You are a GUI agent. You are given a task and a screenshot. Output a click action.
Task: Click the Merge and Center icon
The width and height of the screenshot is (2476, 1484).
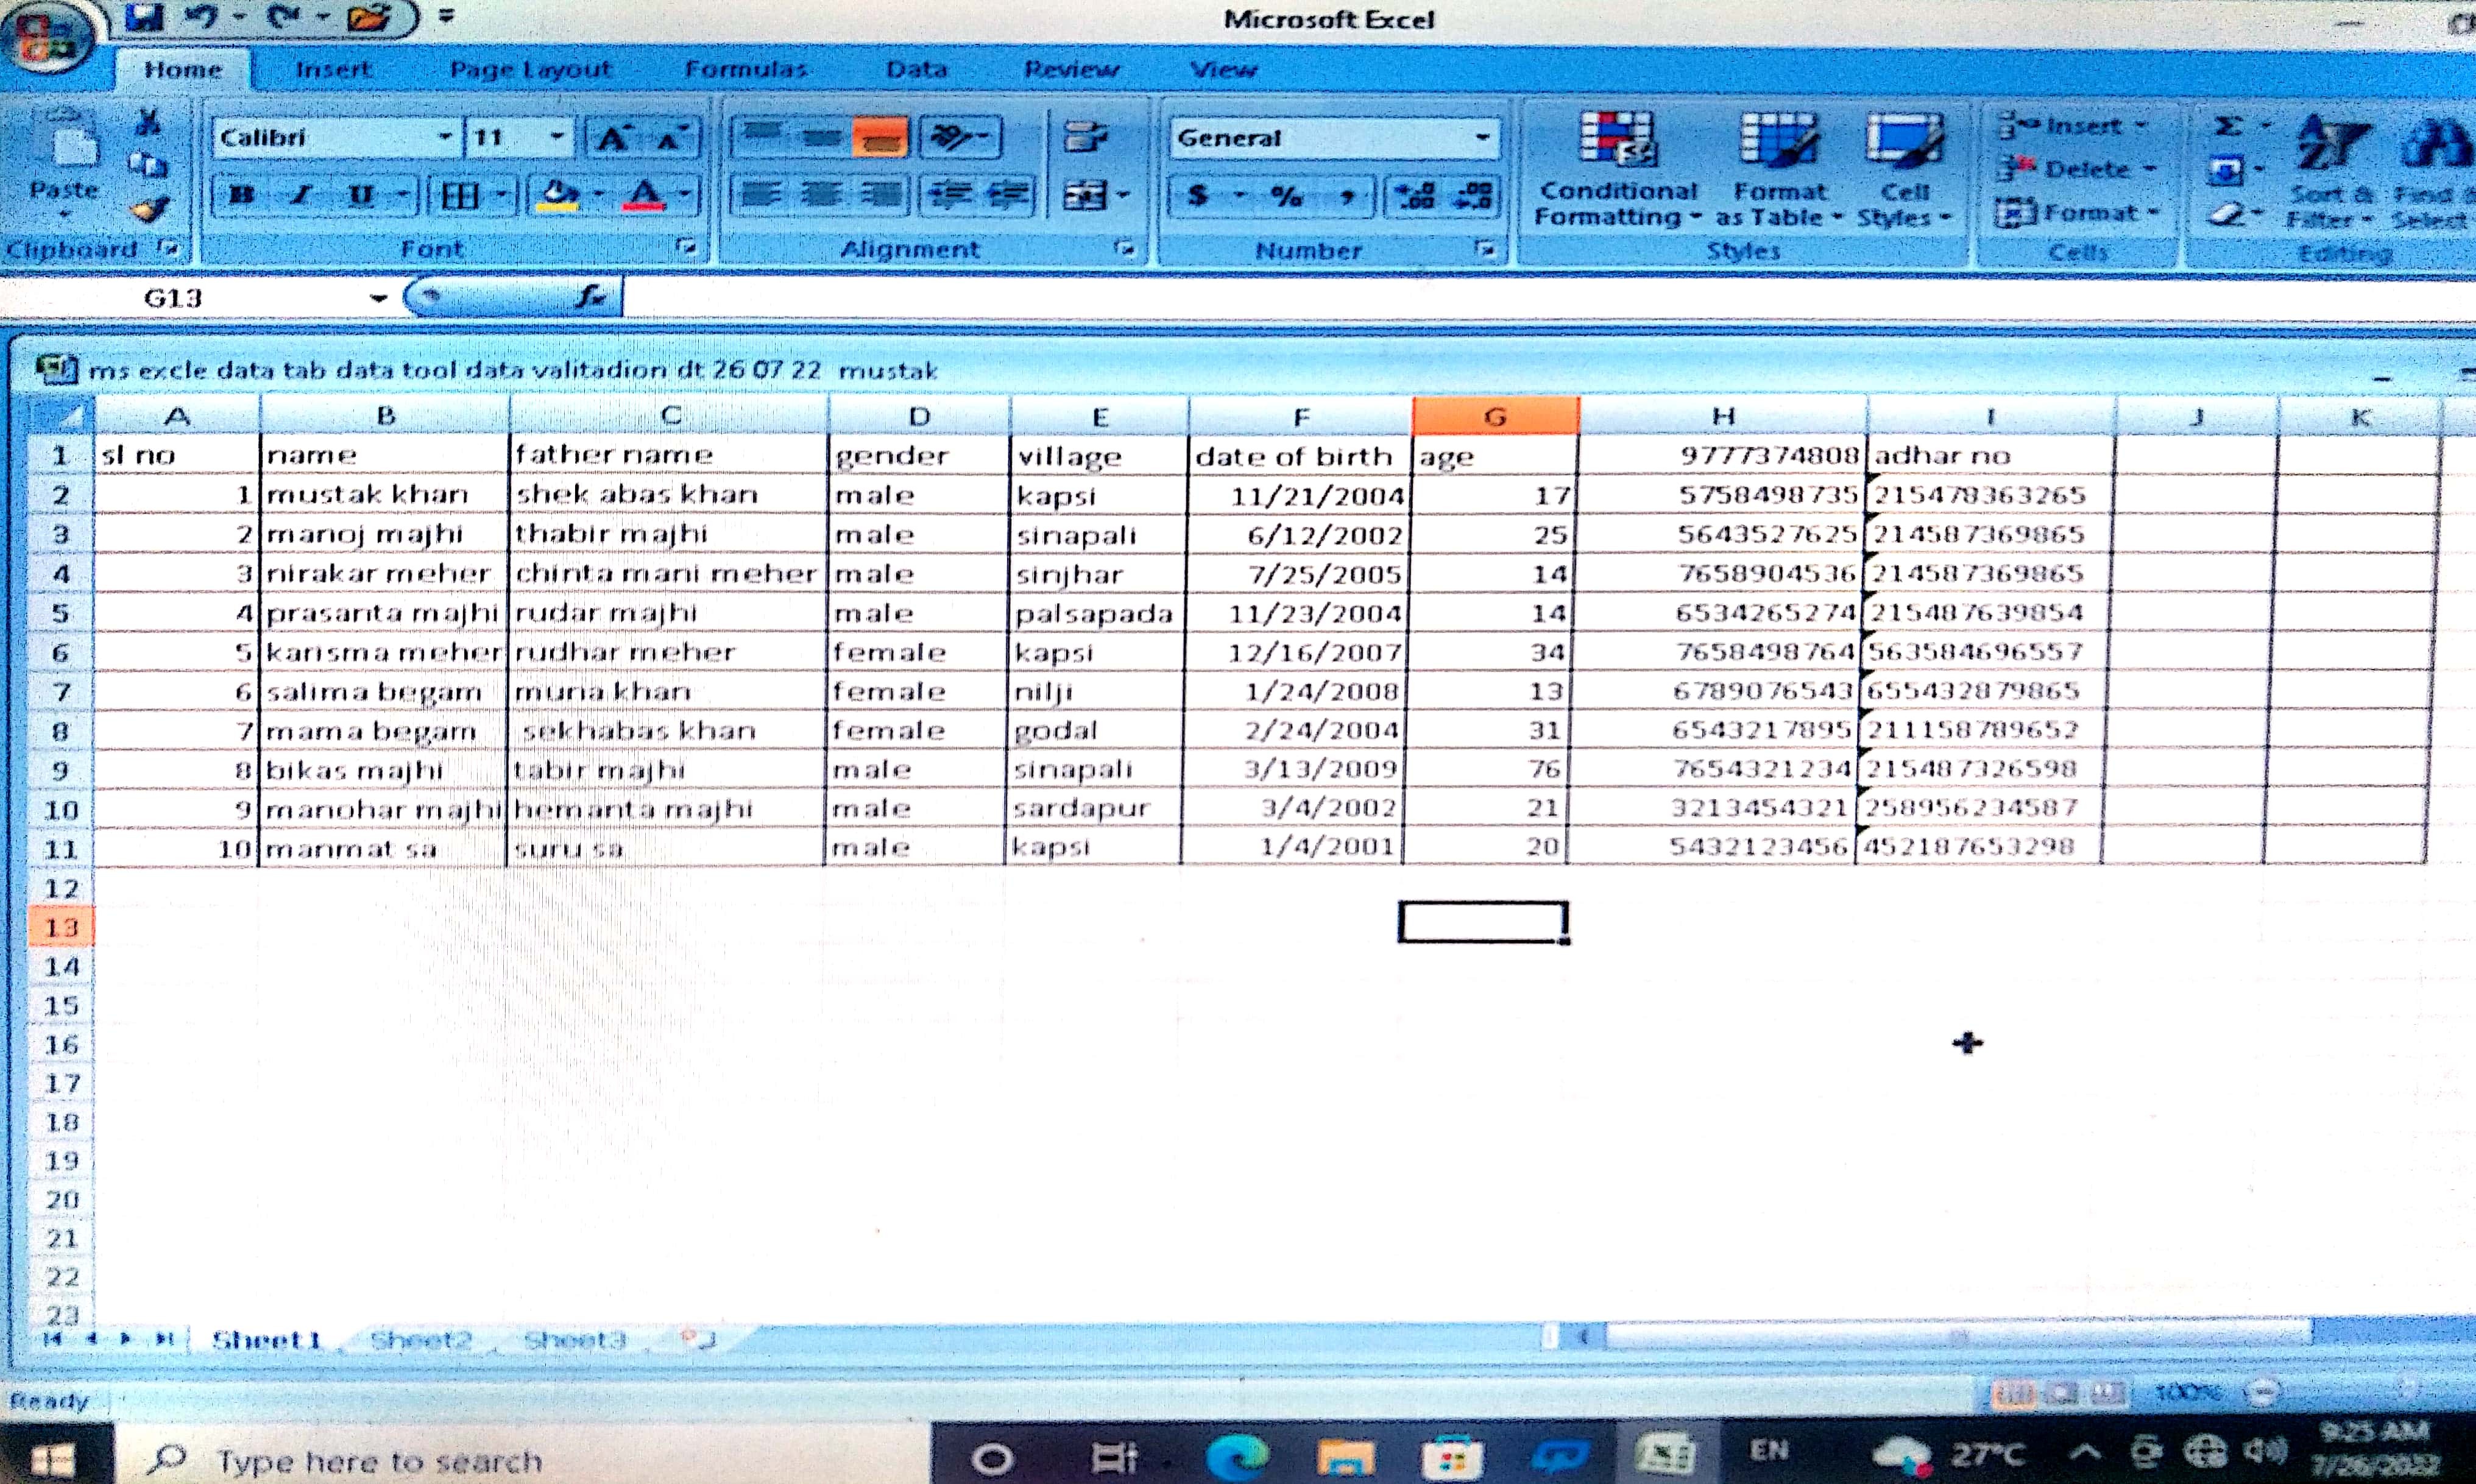pyautogui.click(x=1085, y=194)
